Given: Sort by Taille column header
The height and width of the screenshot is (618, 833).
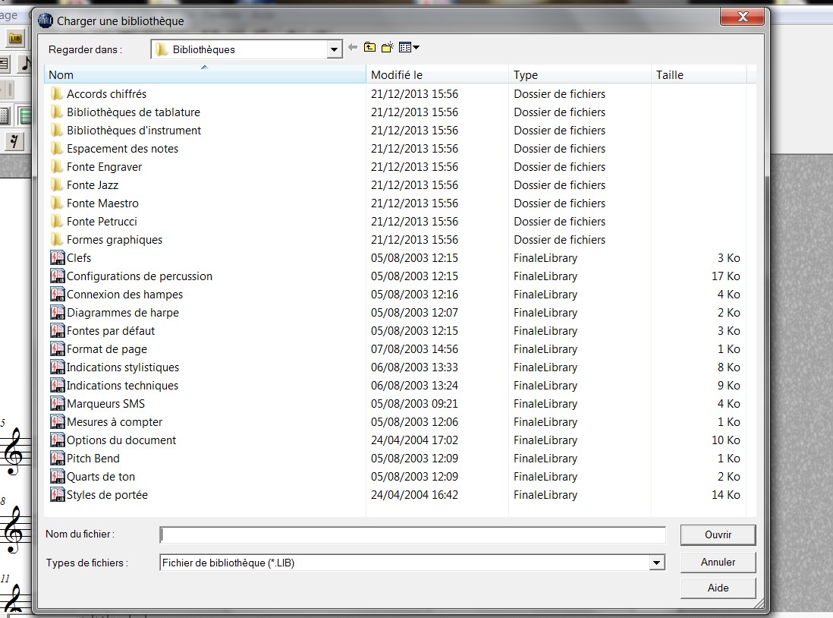Looking at the screenshot, I should pyautogui.click(x=698, y=74).
